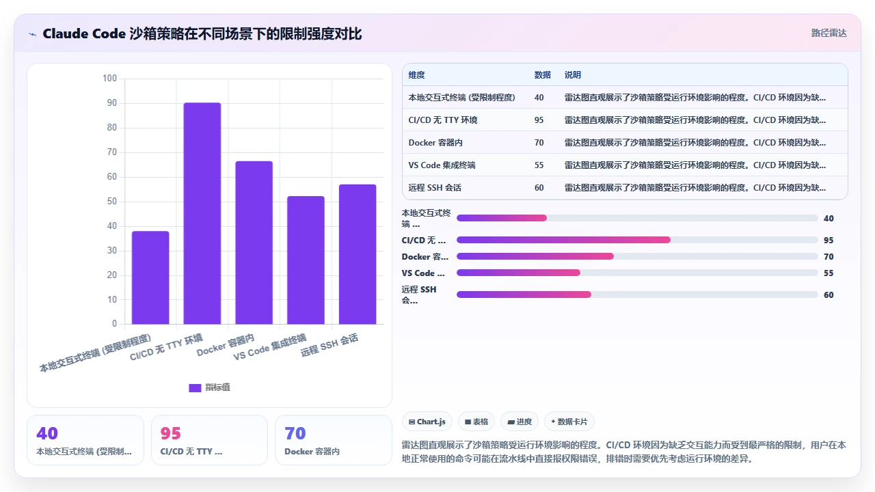This screenshot has height=492, width=875.
Task: Open the data card showing 95
Action: 209,440
